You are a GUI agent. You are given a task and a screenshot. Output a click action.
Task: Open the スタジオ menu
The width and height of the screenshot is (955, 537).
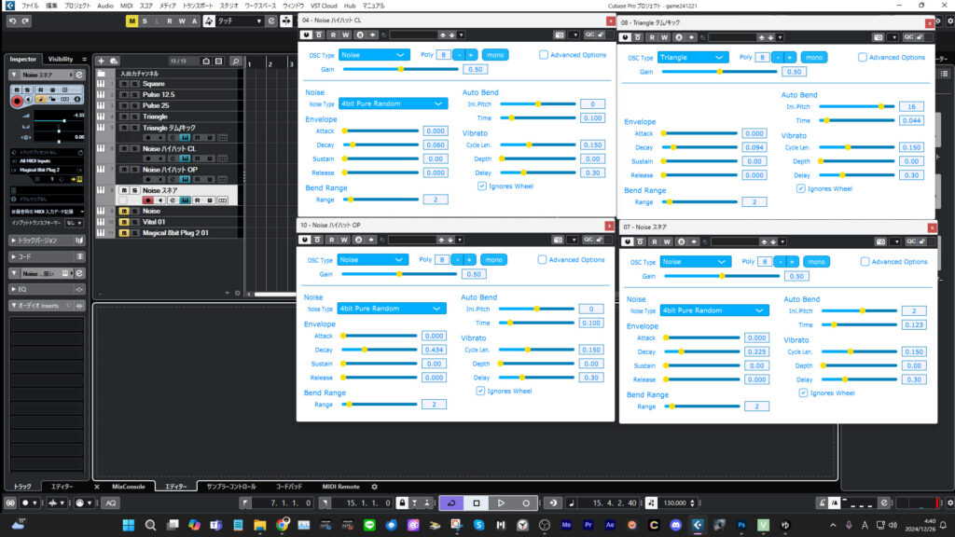(228, 6)
